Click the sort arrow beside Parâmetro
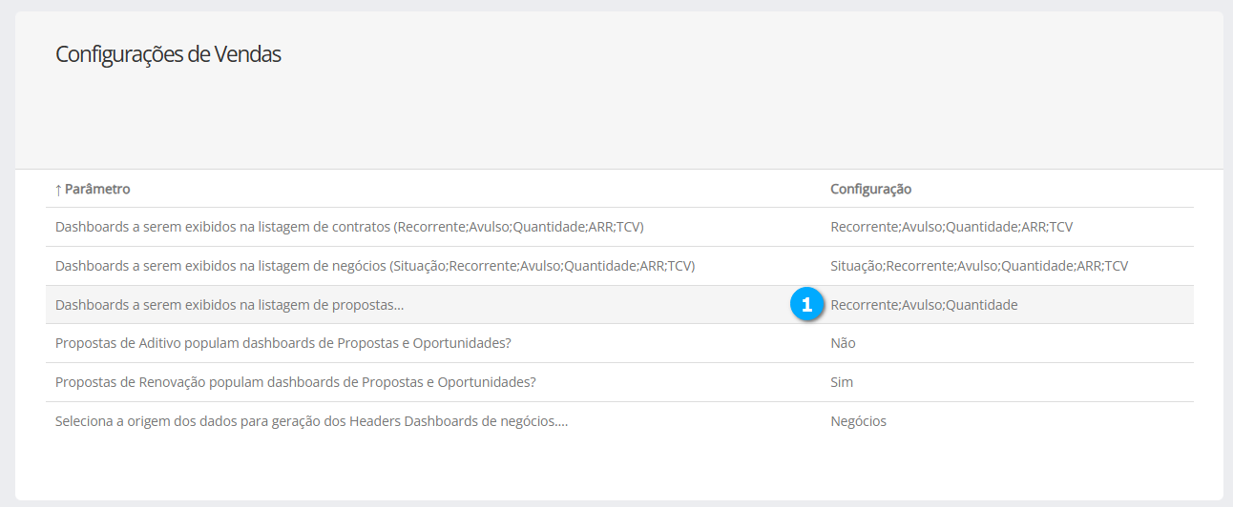The height and width of the screenshot is (507, 1233). click(58, 190)
